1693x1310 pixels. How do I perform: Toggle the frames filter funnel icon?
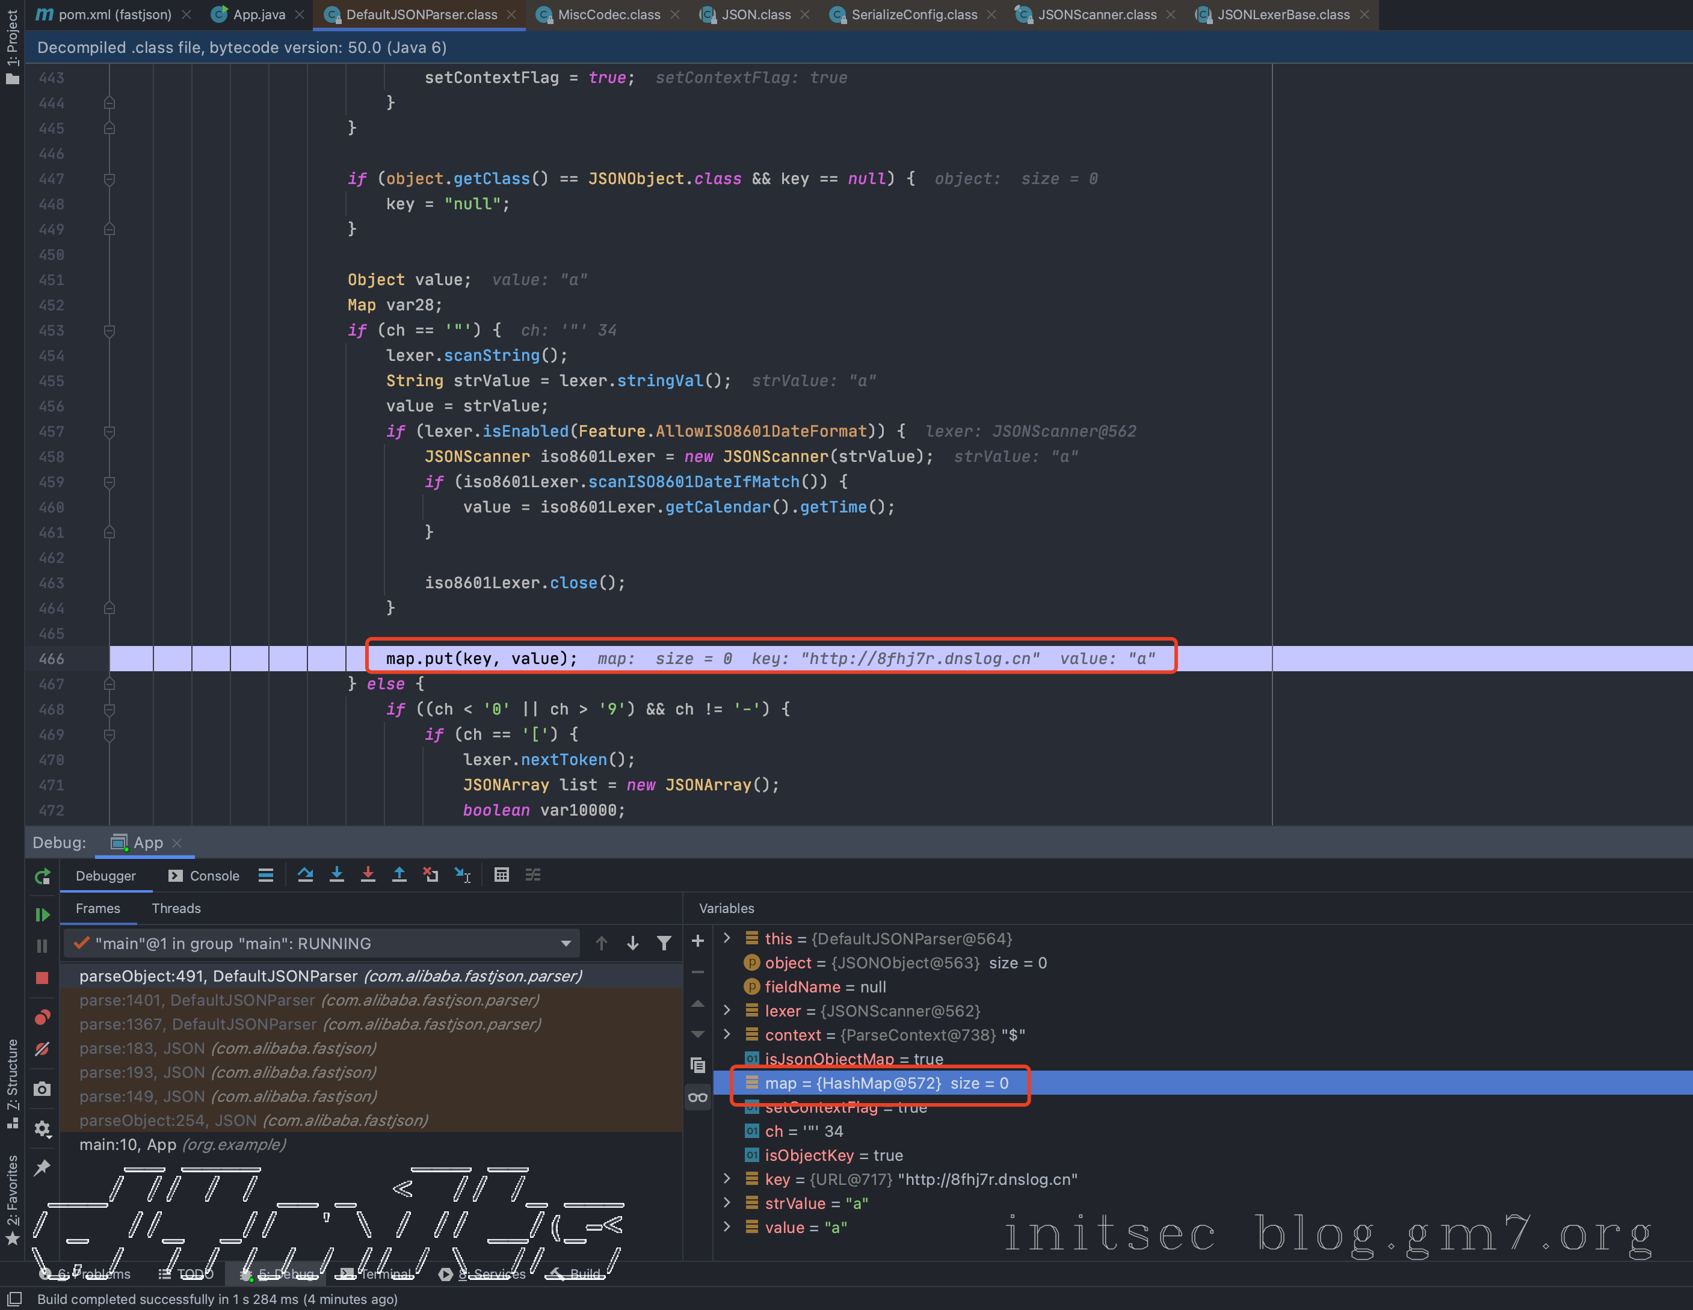pos(664,943)
